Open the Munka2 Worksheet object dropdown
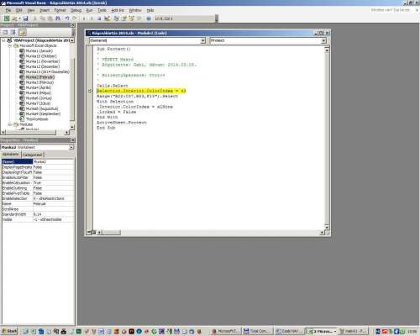 pos(71,147)
